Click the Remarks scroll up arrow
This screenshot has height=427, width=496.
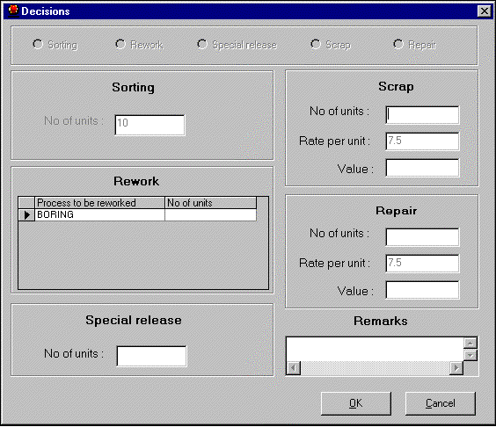tap(470, 343)
